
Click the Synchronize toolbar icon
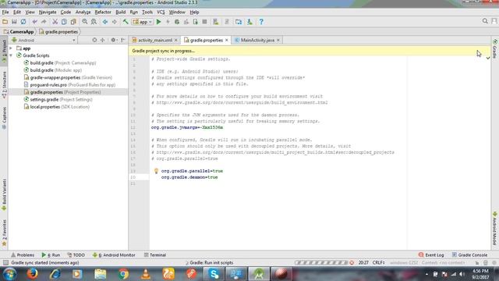click(23, 22)
